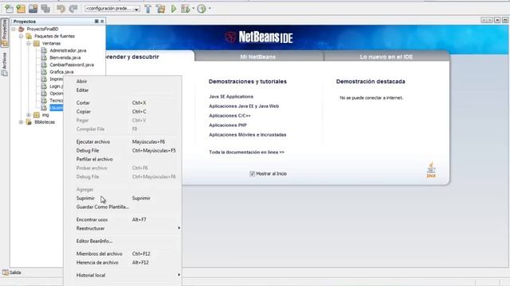
Task: Open the Profile Project dropdown arrow
Action: pos(210,9)
